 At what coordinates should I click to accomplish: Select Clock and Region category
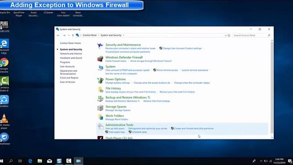pos(69,78)
